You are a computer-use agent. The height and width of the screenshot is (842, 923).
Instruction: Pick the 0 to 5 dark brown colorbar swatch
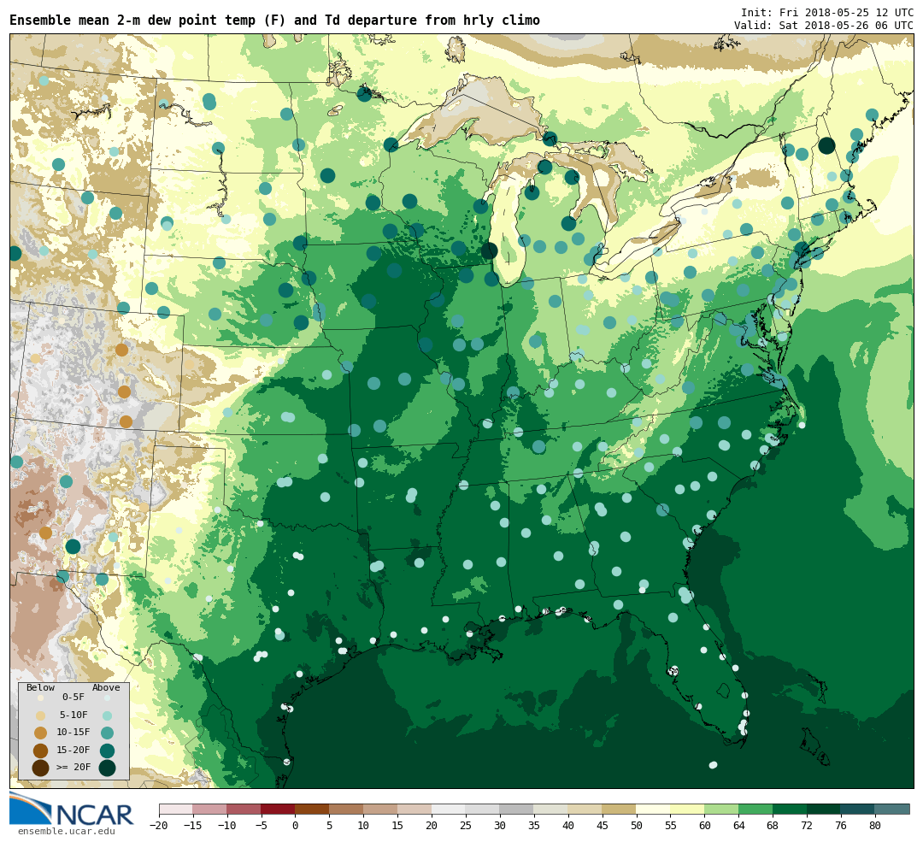[x=312, y=809]
